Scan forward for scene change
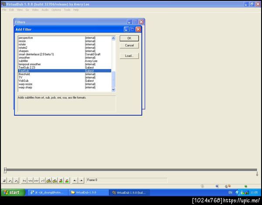Image resolution: width=262 pixels, height=205 pixels. point(67,181)
